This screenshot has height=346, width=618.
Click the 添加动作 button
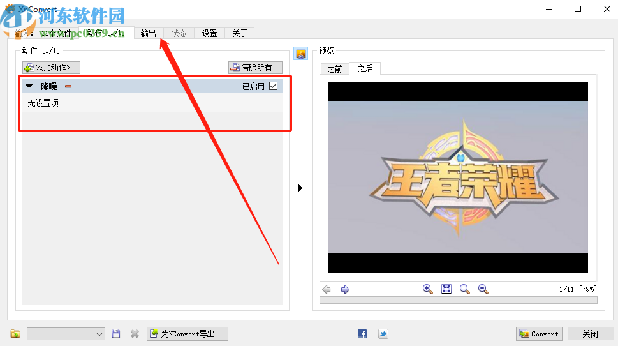(51, 68)
